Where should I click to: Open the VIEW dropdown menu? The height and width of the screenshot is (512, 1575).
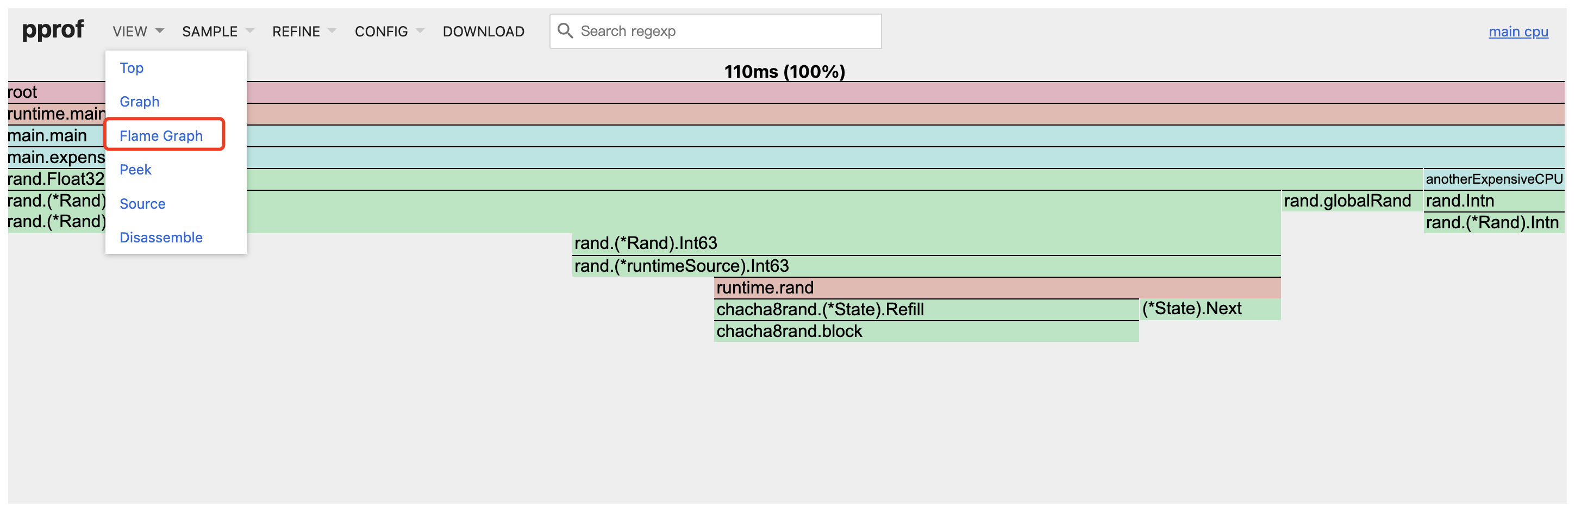(x=137, y=31)
